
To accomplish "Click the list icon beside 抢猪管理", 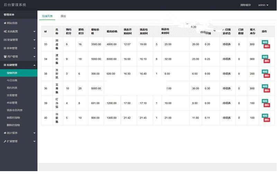I will [5, 65].
